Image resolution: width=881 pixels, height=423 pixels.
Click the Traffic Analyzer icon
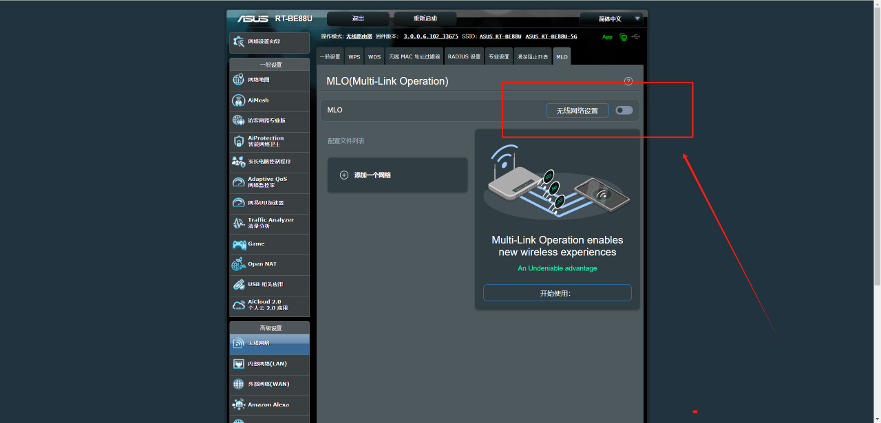coord(239,223)
